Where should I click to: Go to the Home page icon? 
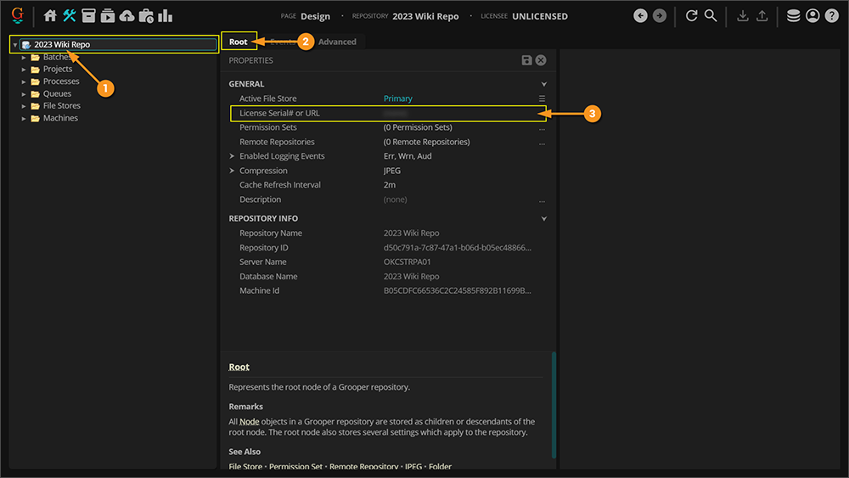[x=50, y=15]
